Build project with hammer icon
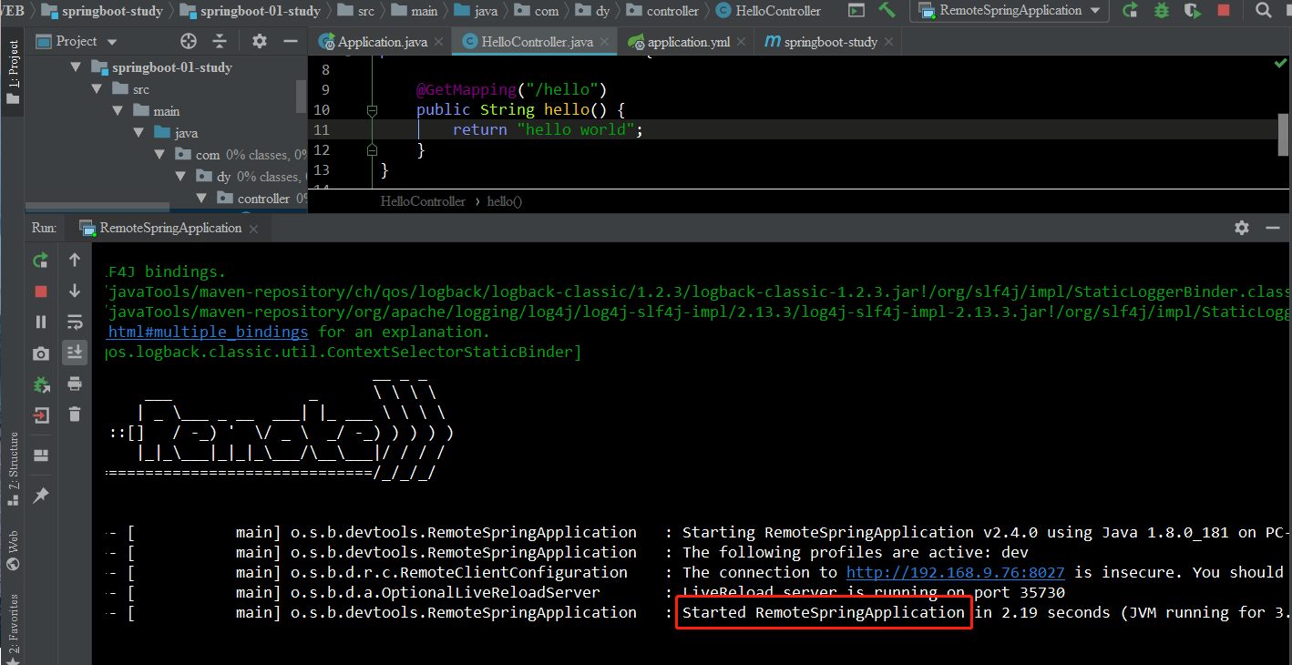The height and width of the screenshot is (665, 1292). pos(887,11)
